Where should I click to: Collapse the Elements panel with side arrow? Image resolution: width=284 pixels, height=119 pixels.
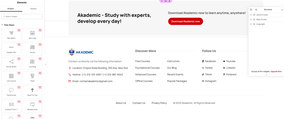click(x=46, y=65)
